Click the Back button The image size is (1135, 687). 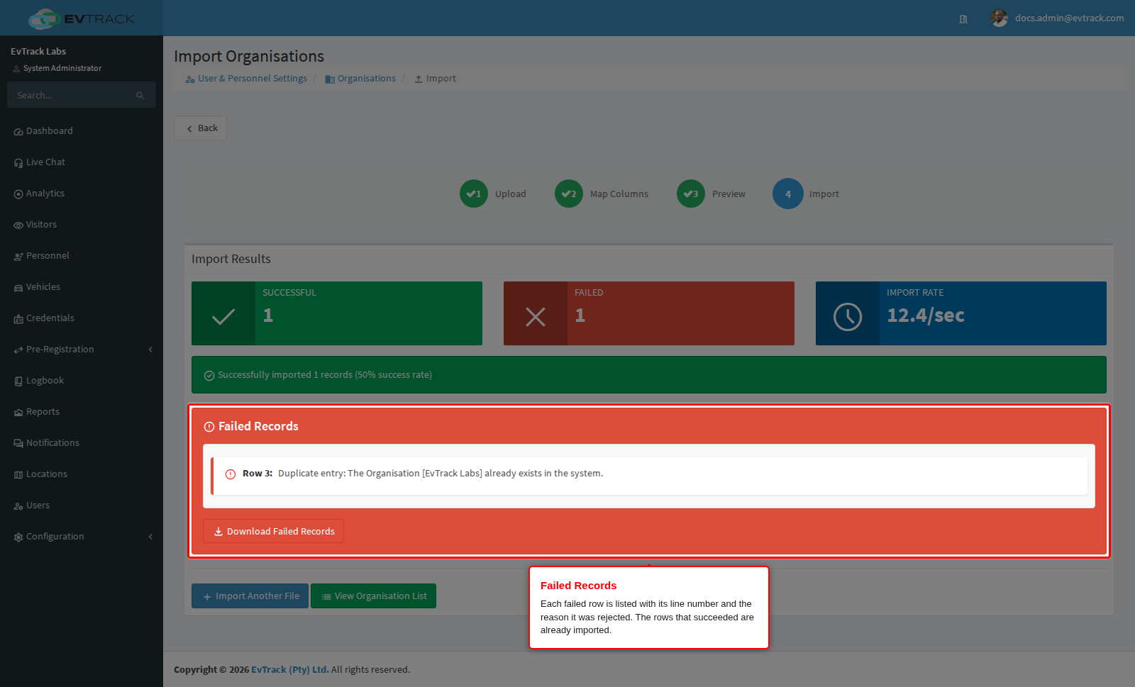[201, 128]
